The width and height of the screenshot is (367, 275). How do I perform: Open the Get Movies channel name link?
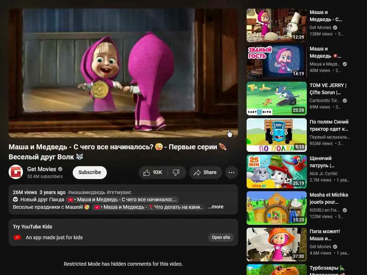(x=42, y=169)
